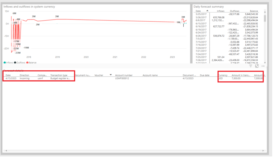Screen dimensions: 273x157
Task: Select 6/16/2017 date in Daily forecast summary
Action: point(201,26)
